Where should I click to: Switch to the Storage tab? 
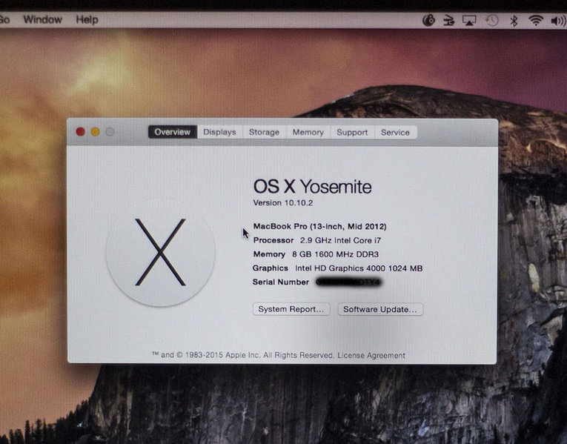click(x=264, y=132)
